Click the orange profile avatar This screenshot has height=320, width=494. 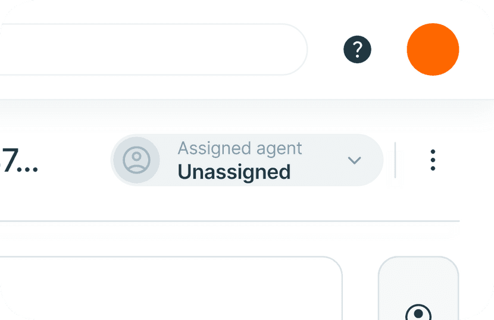pyautogui.click(x=433, y=49)
